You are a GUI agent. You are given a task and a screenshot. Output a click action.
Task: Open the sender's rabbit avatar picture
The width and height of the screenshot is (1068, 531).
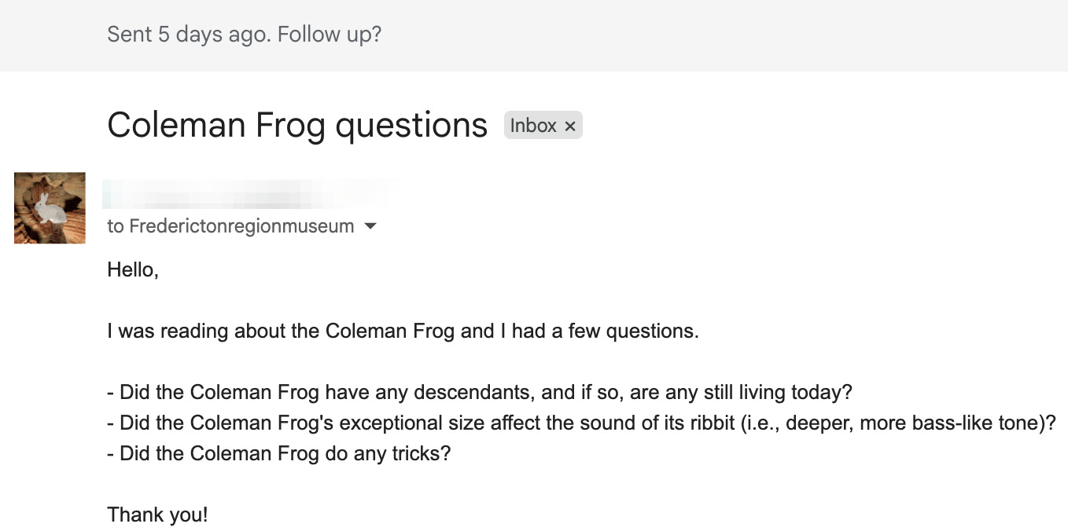tap(50, 208)
